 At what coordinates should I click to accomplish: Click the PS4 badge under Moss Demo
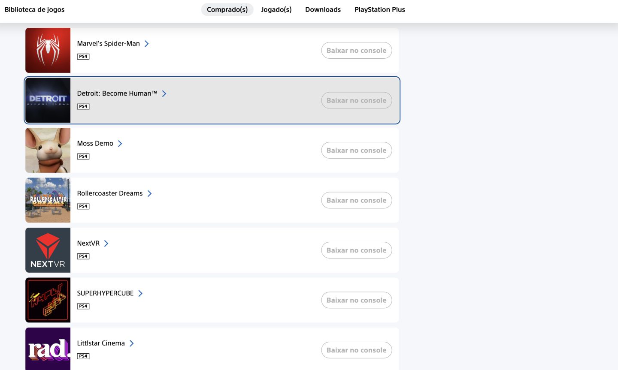pos(83,156)
